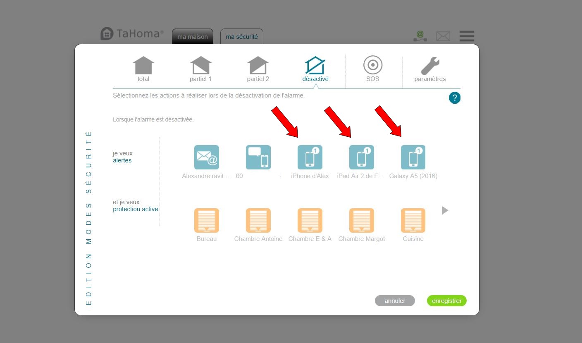Select the partiel 1 alarm mode icon
This screenshot has width=582, height=343.
[201, 65]
